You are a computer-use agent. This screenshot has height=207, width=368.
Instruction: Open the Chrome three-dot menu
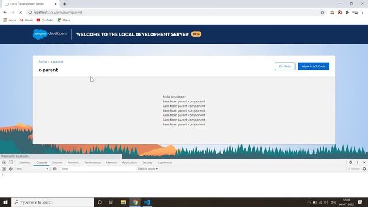click(x=363, y=13)
